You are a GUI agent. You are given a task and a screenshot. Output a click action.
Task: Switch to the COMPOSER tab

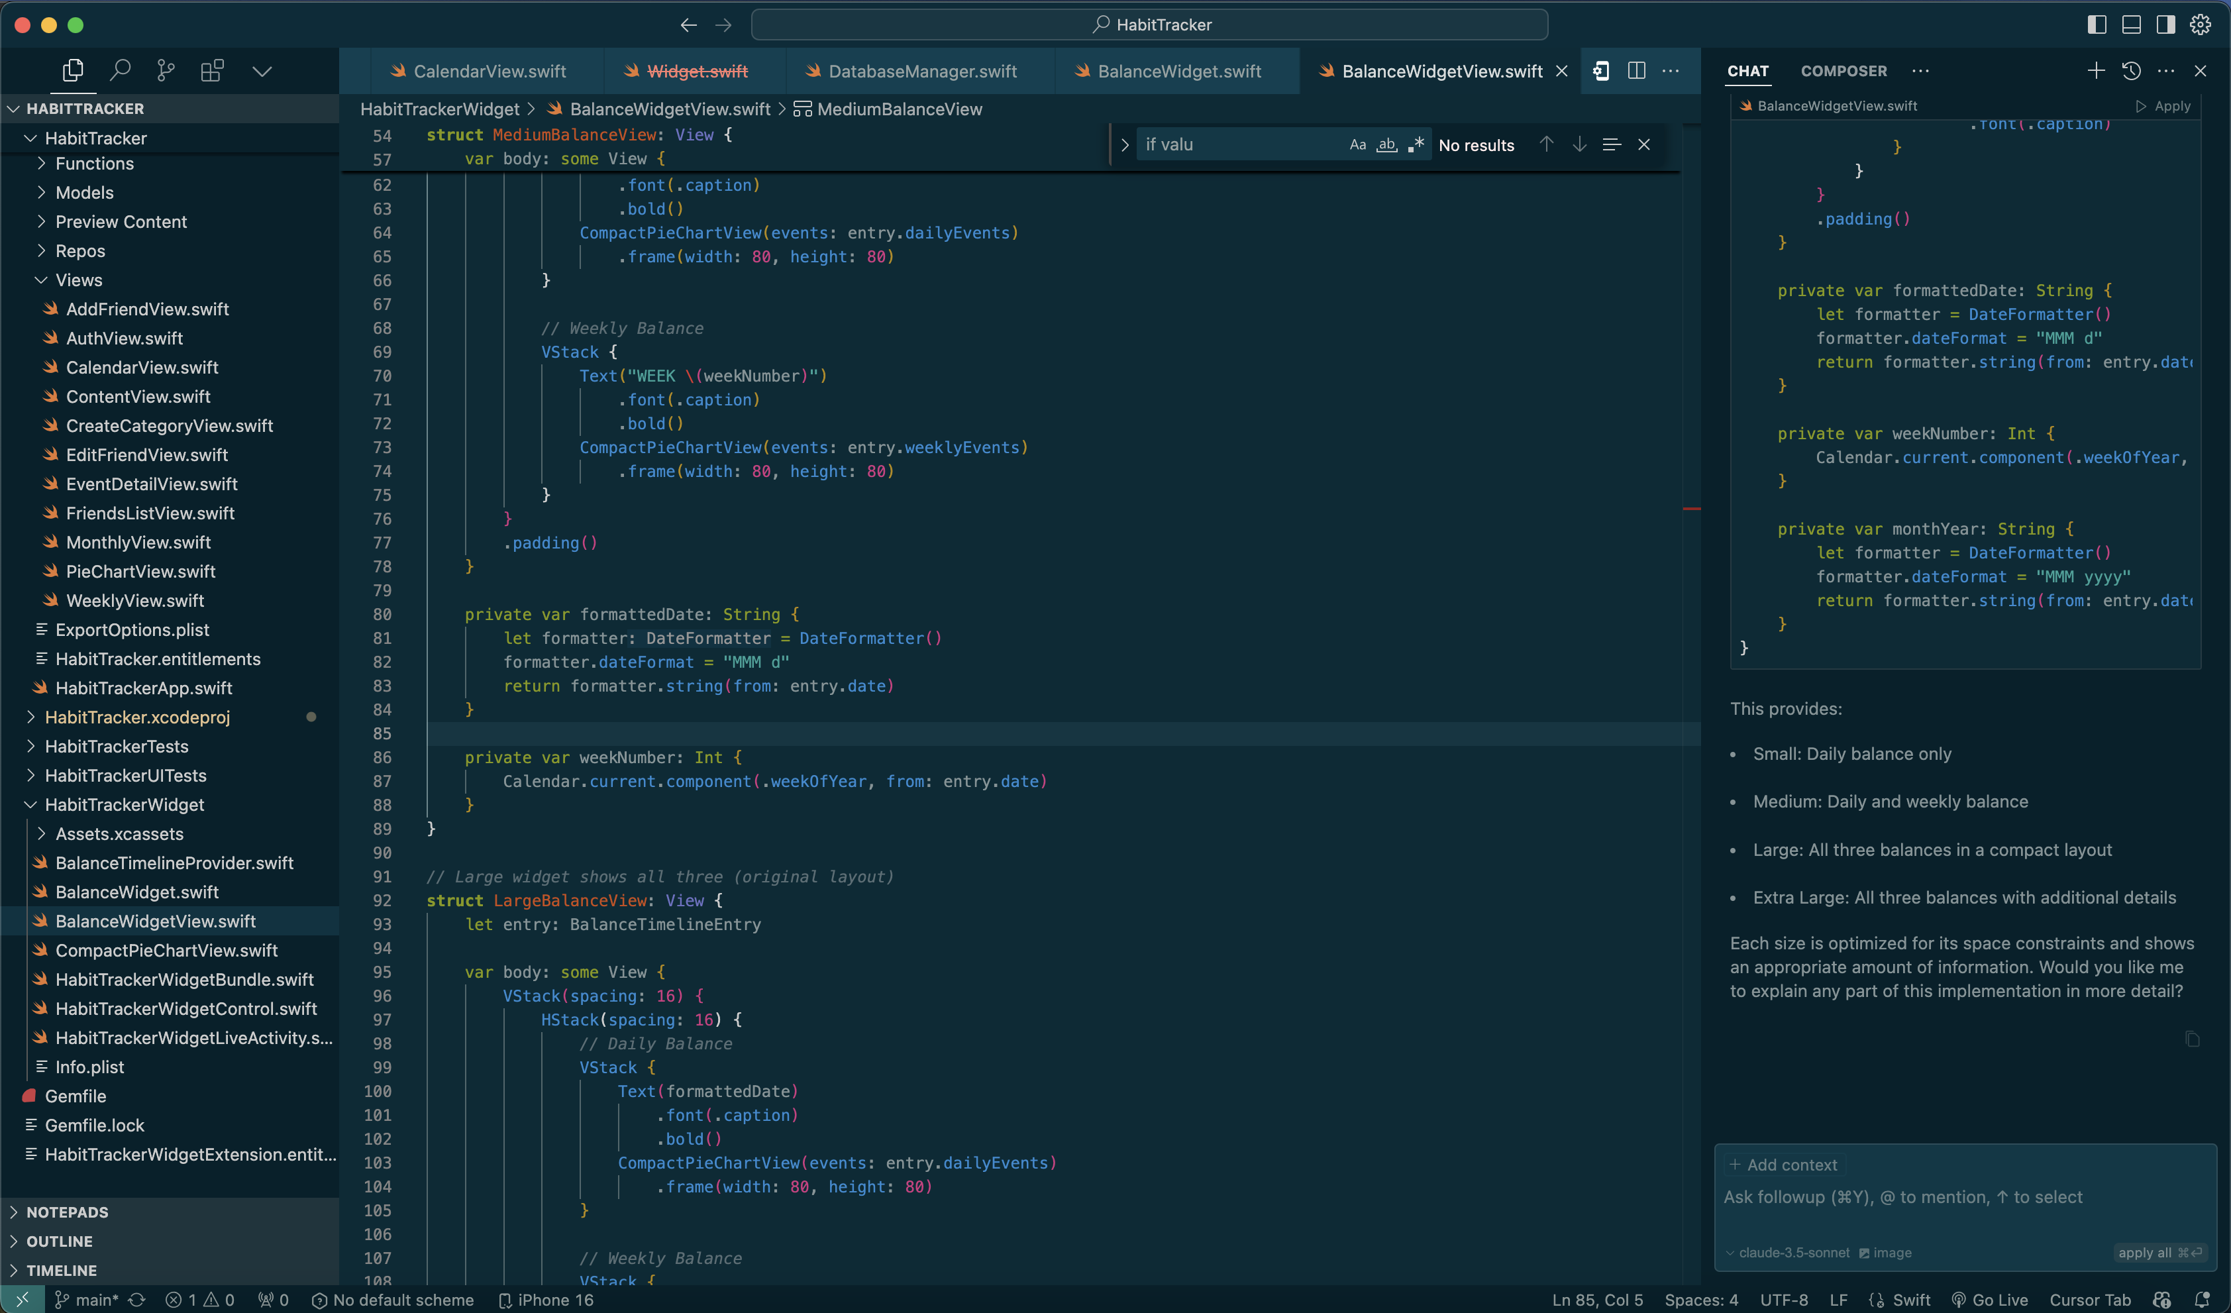coord(1844,71)
